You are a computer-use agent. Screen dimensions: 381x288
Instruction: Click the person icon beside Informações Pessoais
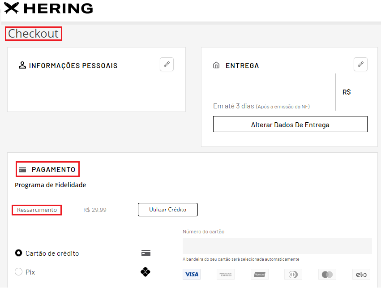click(x=22, y=65)
